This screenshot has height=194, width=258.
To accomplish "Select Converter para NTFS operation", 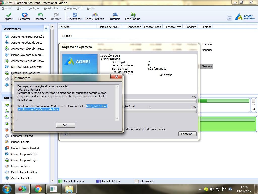I will click(21, 154).
